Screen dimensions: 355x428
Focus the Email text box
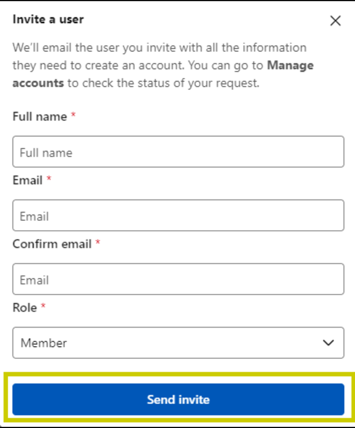point(177,215)
